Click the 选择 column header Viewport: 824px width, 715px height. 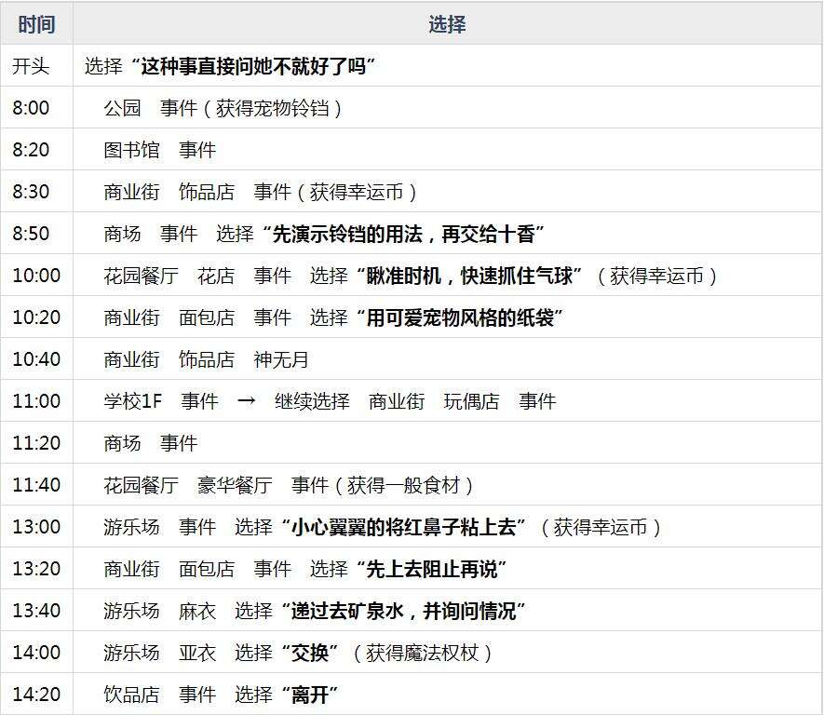(x=447, y=24)
